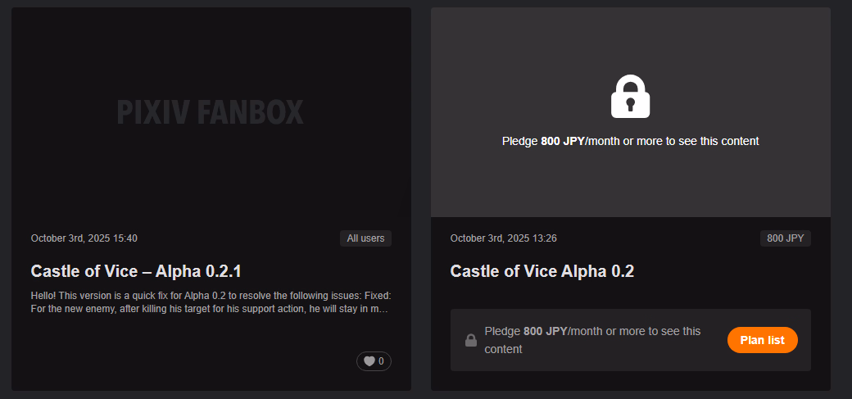
Task: Click the word content in the lower pledge notice
Action: pos(503,349)
